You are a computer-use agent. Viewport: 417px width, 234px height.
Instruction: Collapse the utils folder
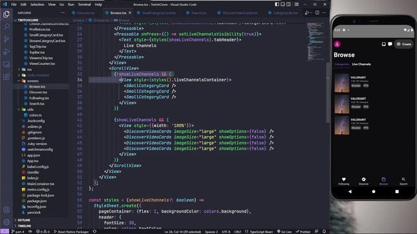pos(31,109)
